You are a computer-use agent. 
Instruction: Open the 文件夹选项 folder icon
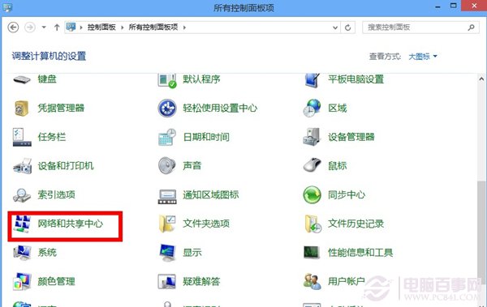[x=167, y=224]
